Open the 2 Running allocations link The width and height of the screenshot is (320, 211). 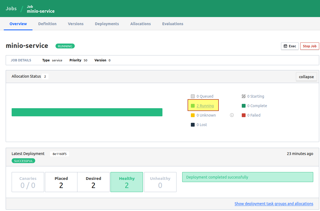point(205,106)
